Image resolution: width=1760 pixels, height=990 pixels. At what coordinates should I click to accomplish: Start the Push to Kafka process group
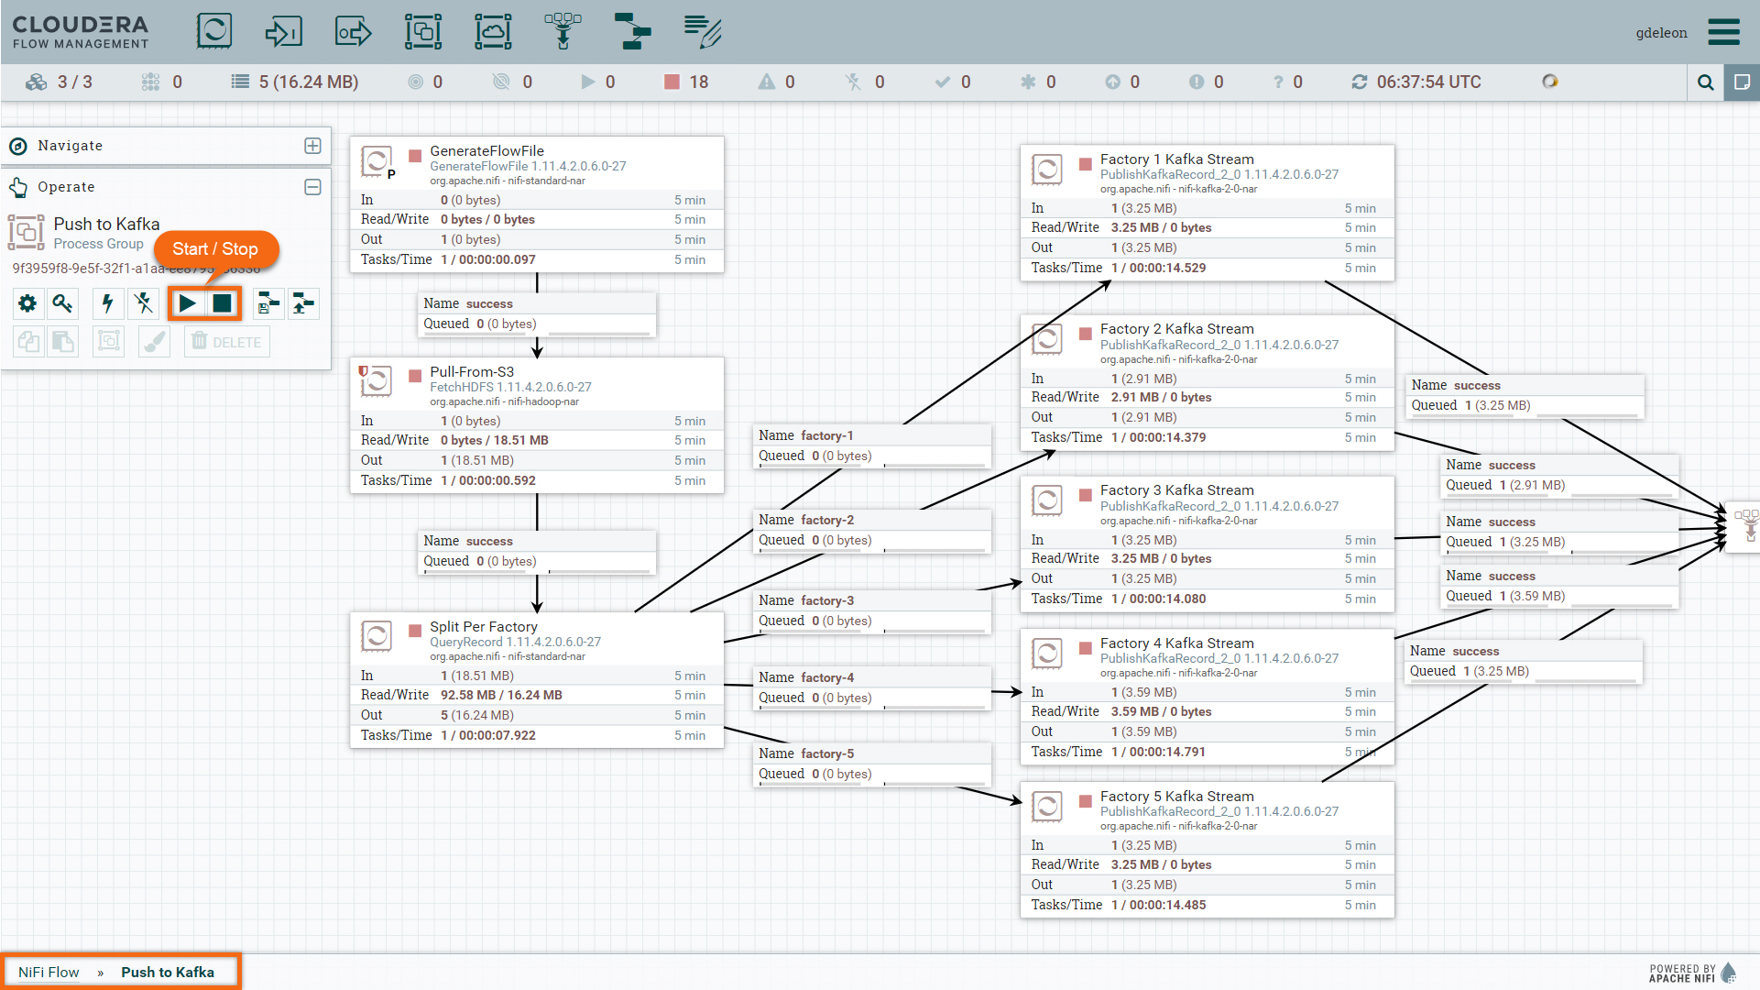(188, 303)
